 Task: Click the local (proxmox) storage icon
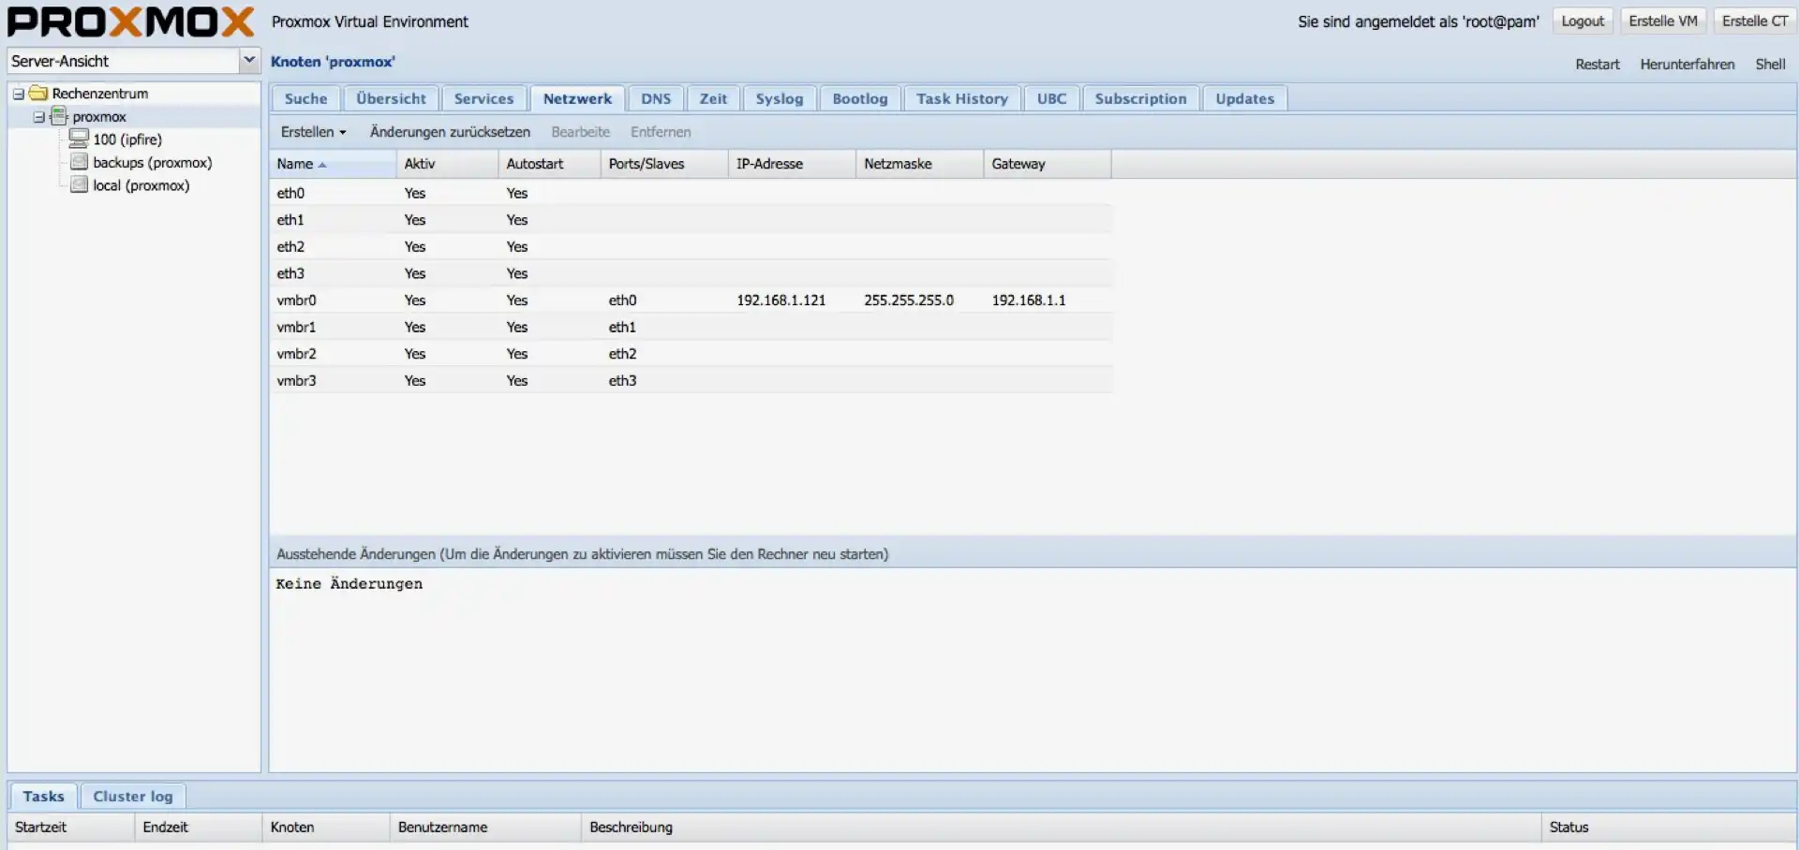tap(80, 185)
